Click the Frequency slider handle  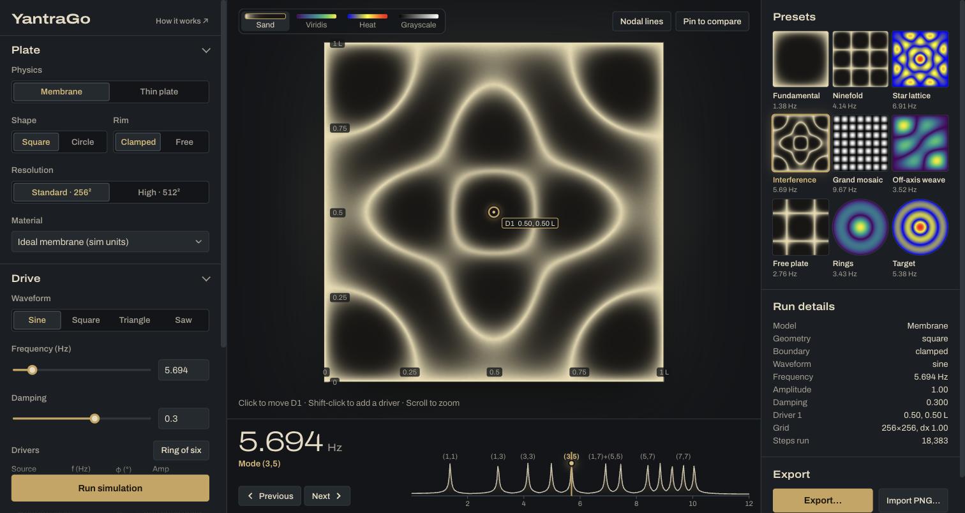tap(32, 370)
